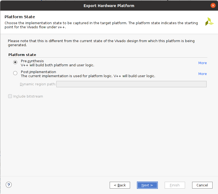Return with the Back button

tap(120, 185)
